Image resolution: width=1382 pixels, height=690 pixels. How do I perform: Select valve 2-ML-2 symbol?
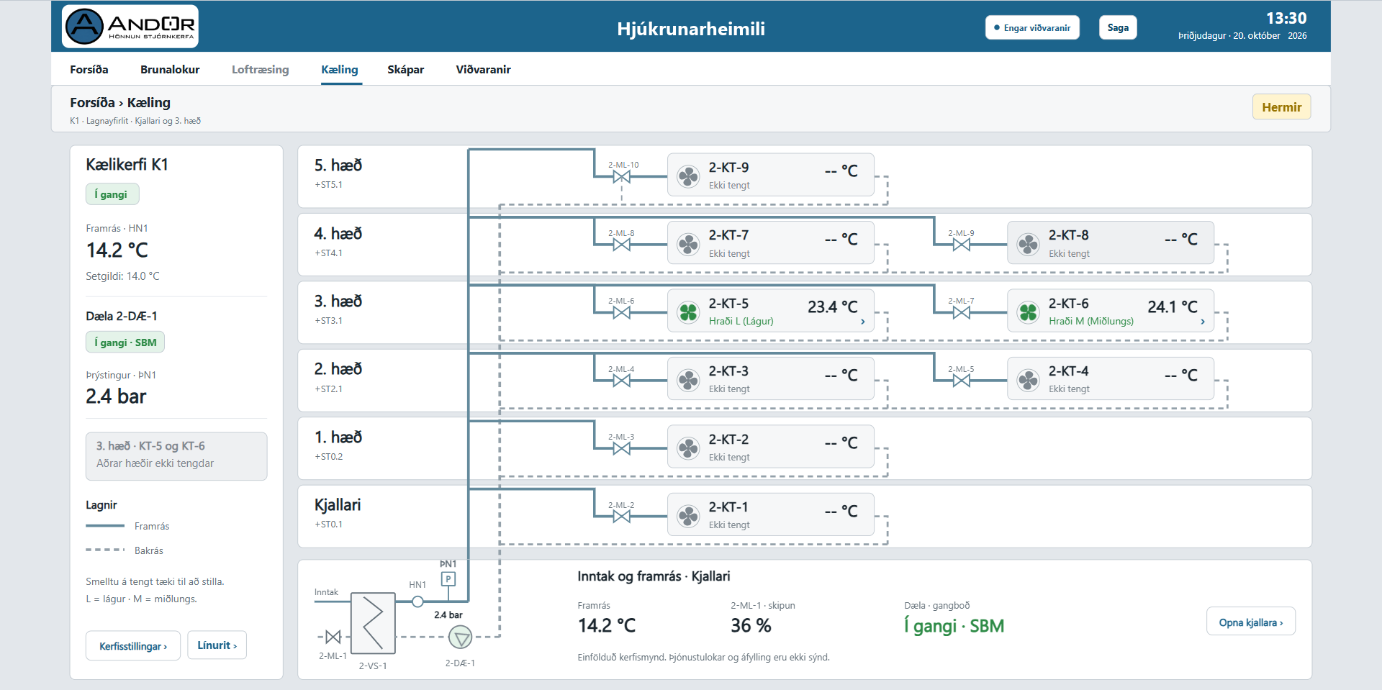pyautogui.click(x=622, y=516)
